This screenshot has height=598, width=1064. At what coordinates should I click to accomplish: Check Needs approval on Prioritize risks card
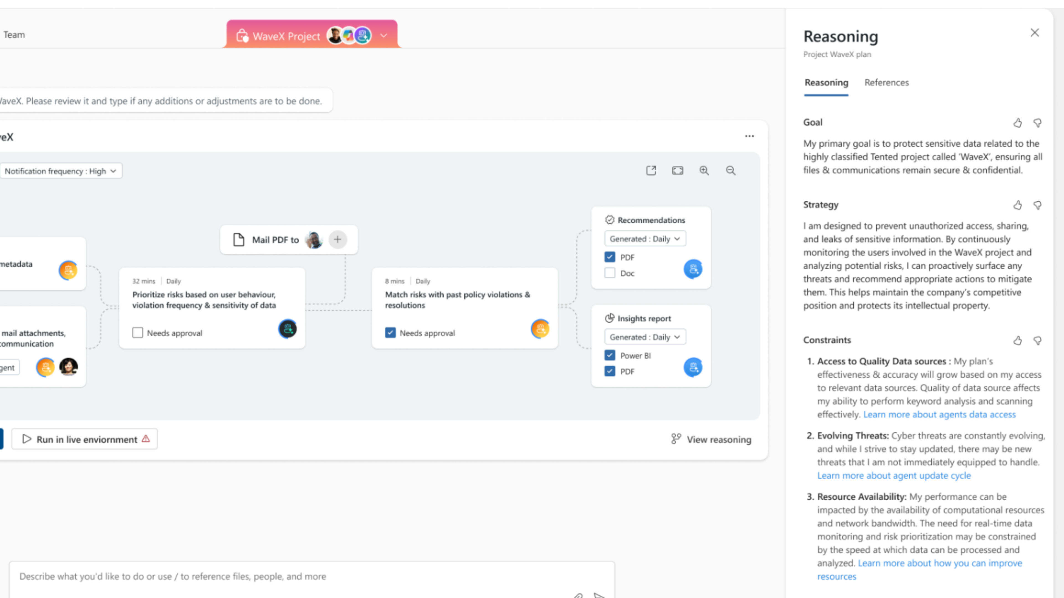137,332
